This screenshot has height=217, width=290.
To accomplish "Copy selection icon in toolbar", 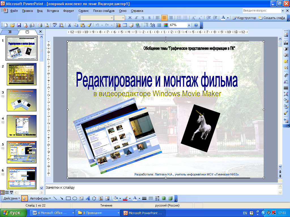I will (76, 25).
